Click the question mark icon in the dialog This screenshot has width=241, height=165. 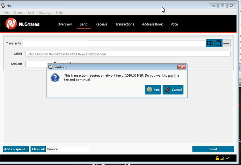click(x=55, y=78)
